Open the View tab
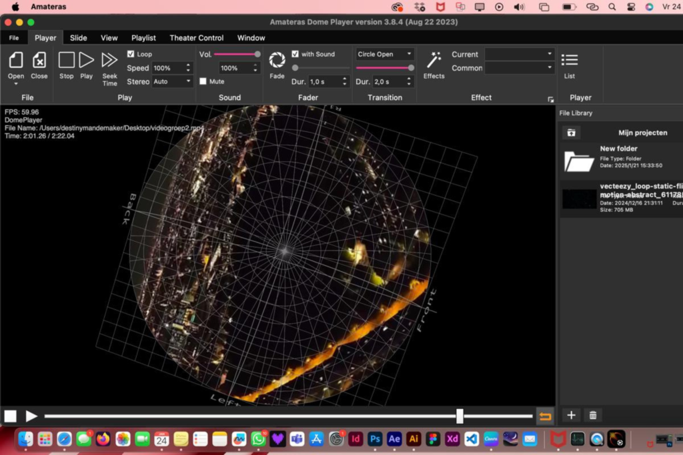683x455 pixels. [109, 38]
